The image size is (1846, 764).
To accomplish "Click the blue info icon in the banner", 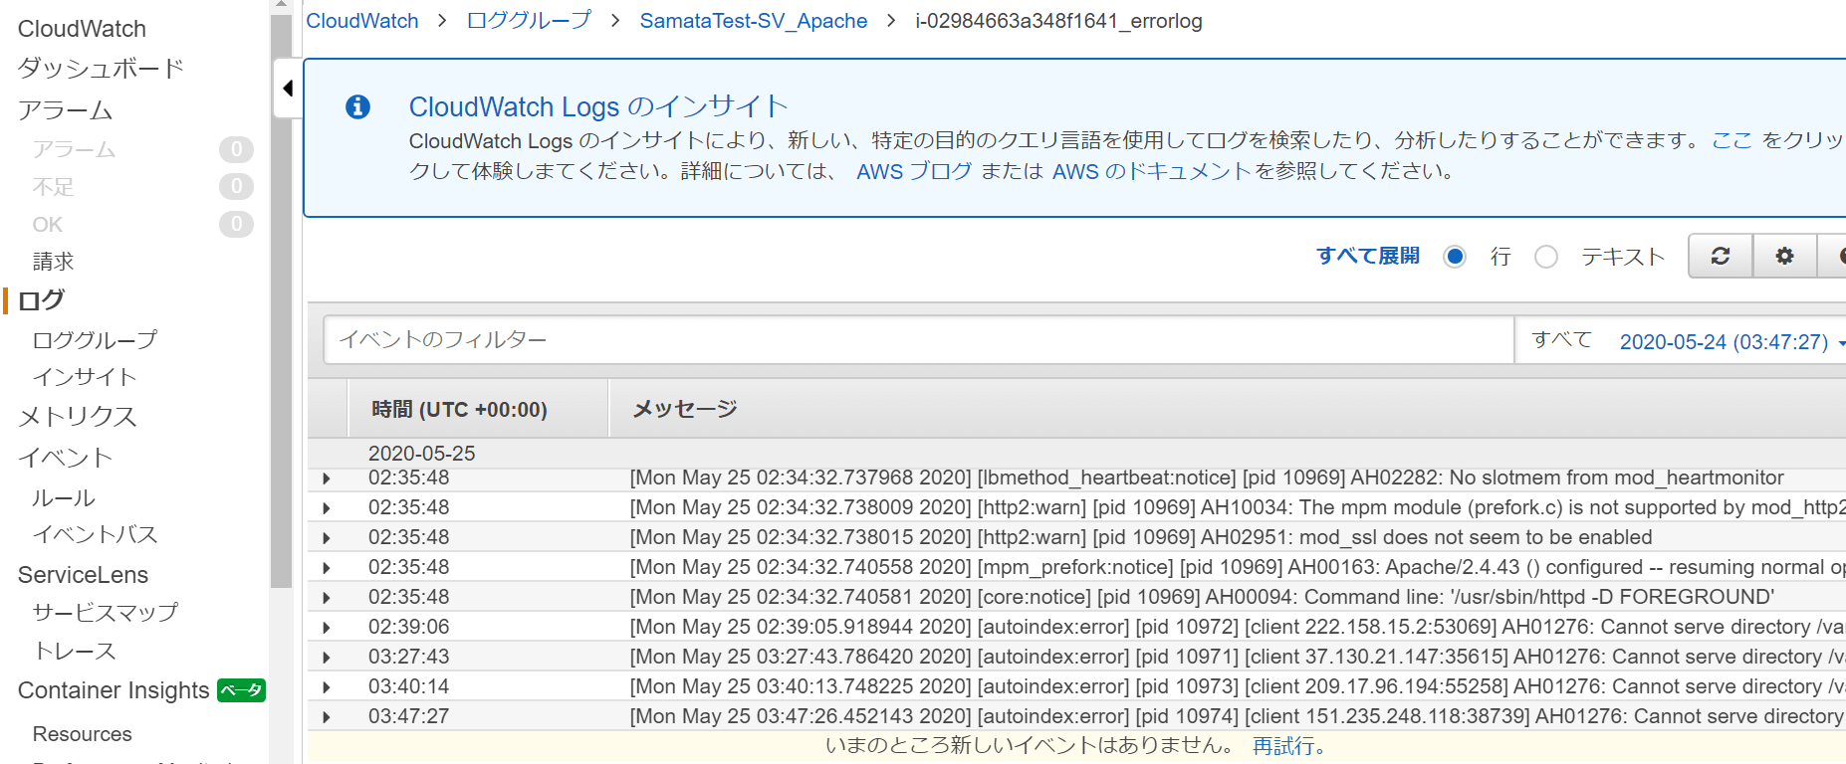I will pos(357,107).
